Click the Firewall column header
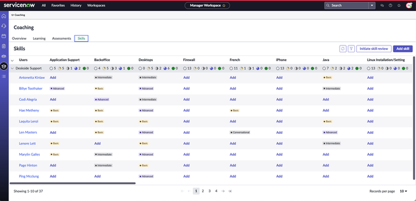Image resolution: width=416 pixels, height=201 pixels. 189,60
